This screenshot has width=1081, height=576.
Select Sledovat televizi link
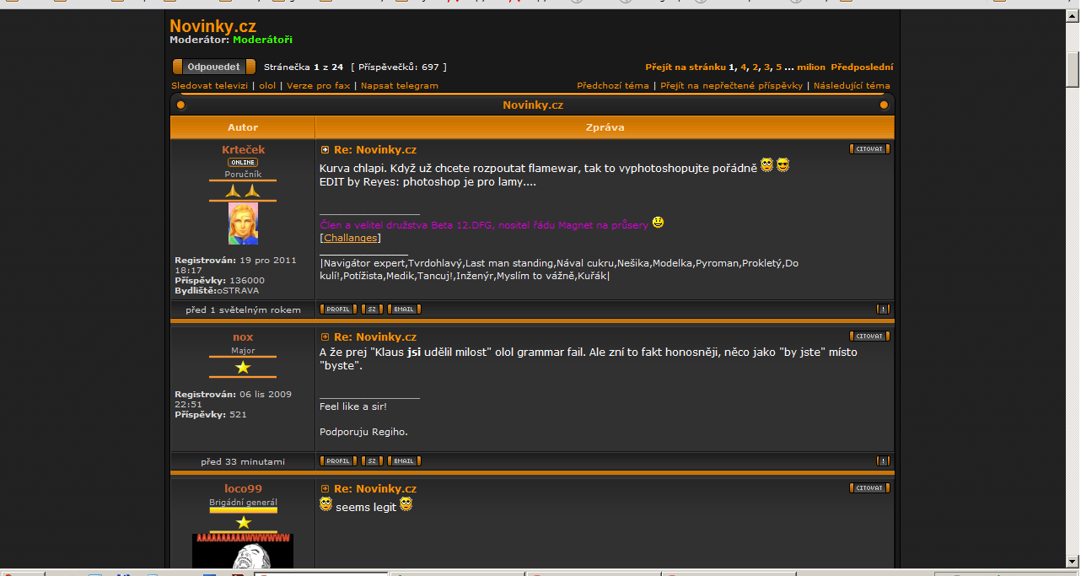(x=209, y=86)
